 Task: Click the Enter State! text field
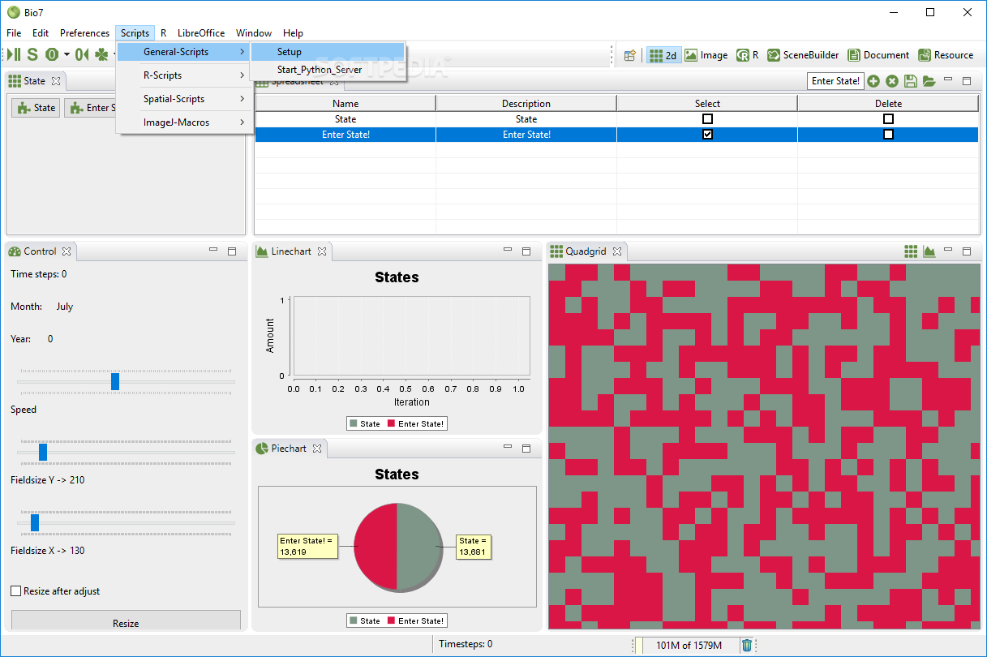point(835,81)
